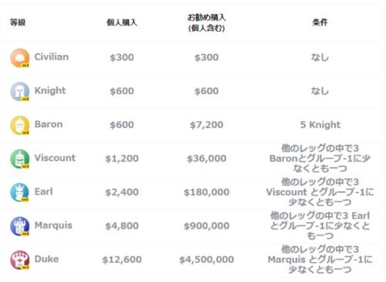
Task: Click the Marquis rank name
Action: tap(53, 226)
